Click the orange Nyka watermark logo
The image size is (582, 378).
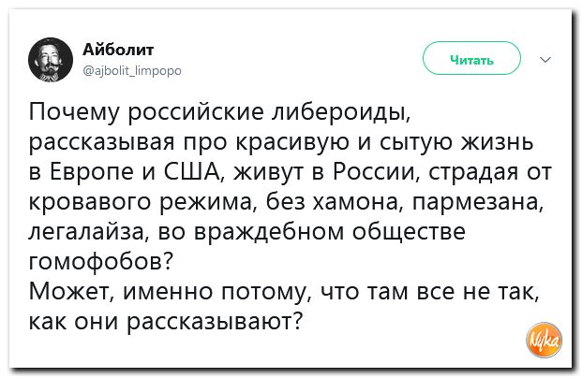(x=545, y=340)
